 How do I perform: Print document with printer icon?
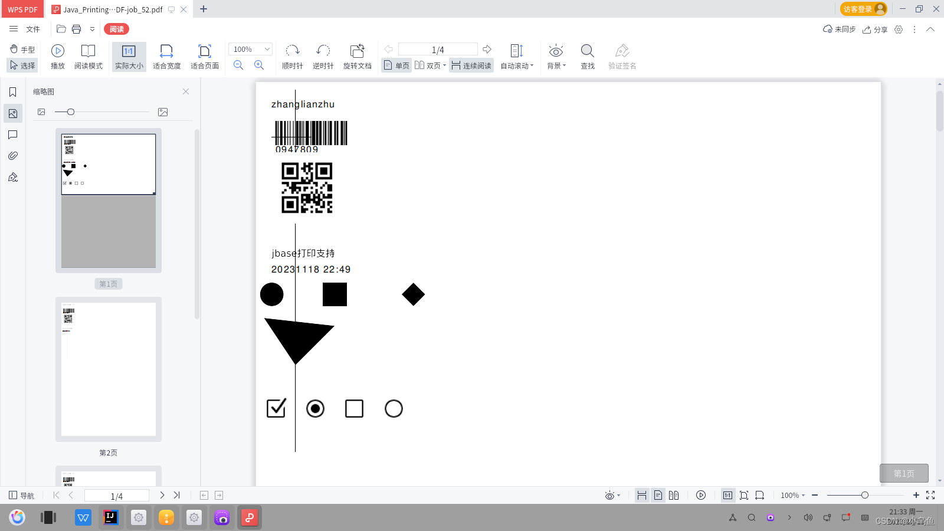(x=76, y=29)
